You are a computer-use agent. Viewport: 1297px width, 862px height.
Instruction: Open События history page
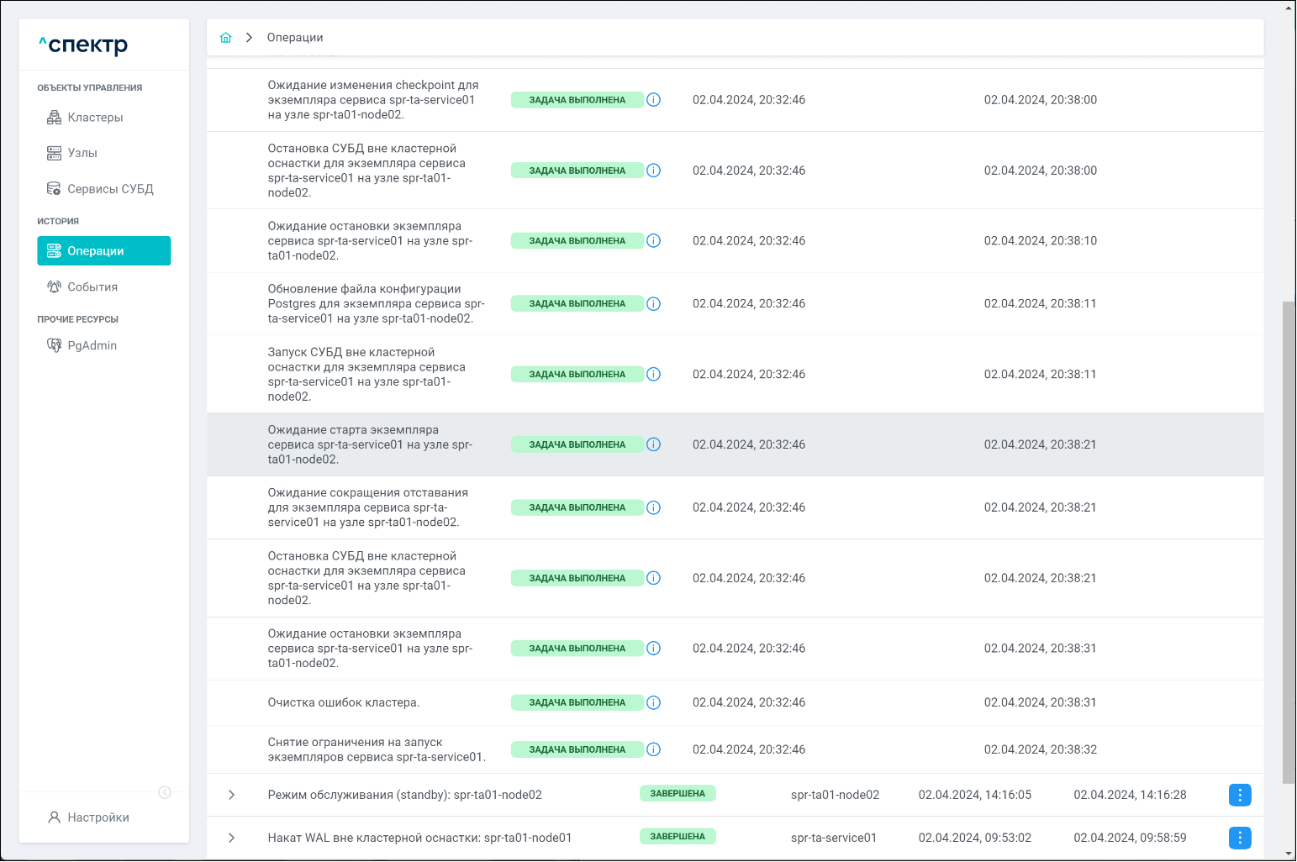pos(92,287)
